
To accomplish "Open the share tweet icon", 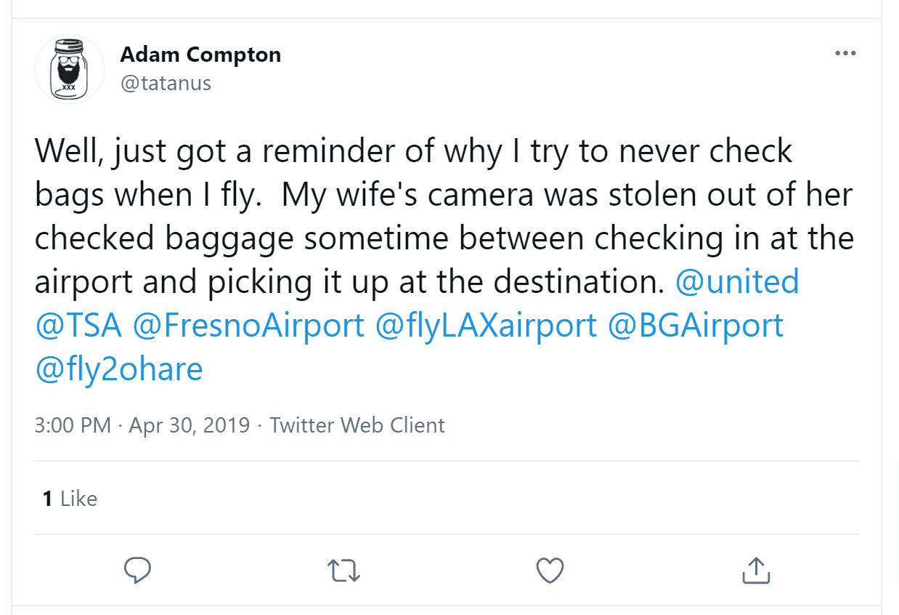I will [756, 571].
